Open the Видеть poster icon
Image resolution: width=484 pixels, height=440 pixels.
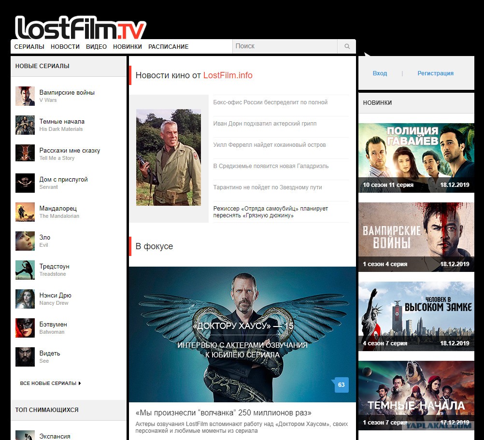coord(25,357)
